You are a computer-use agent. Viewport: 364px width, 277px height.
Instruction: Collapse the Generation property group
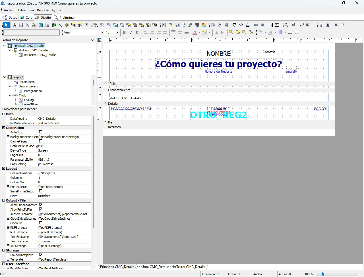(x=4, y=128)
